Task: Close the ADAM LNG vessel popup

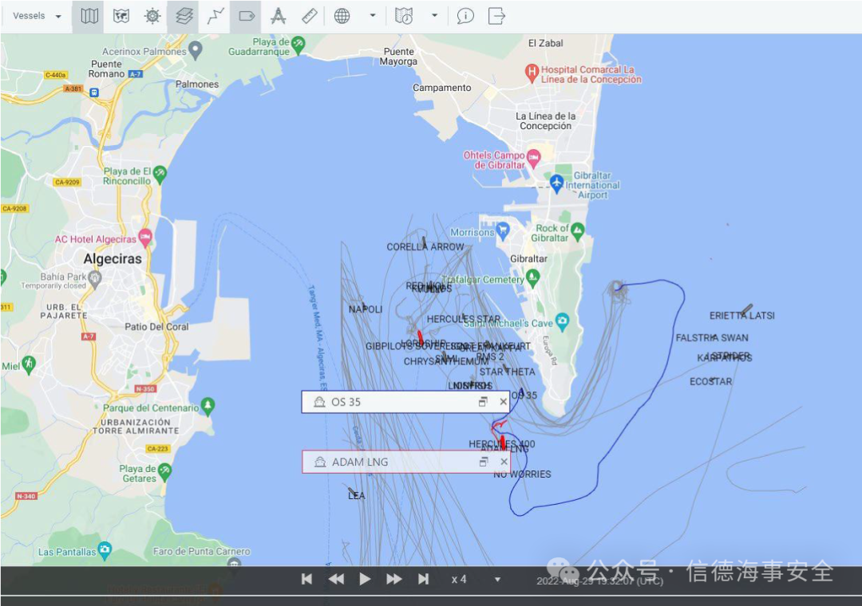Action: [504, 462]
